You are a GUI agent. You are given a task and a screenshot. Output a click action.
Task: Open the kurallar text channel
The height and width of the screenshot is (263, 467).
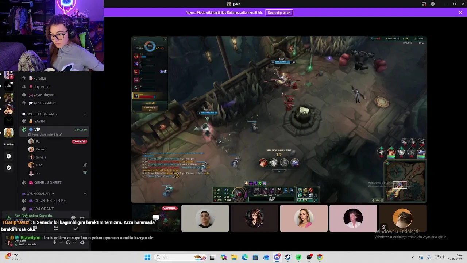point(55,78)
